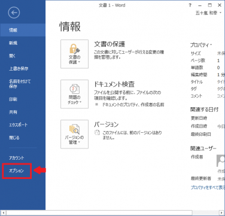Click the horizontal scrollbar left arrow
225x216 pixels.
(x=4, y=212)
